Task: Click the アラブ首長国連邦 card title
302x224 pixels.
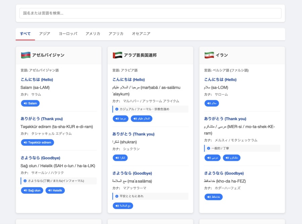Action: pyautogui.click(x=140, y=55)
